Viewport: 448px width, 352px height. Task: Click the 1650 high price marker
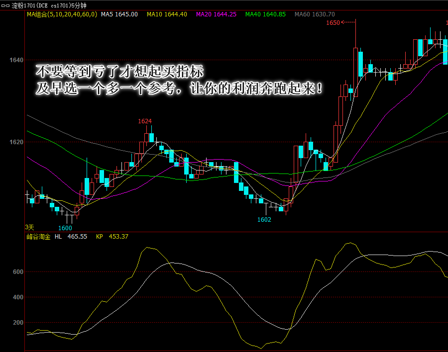(333, 22)
